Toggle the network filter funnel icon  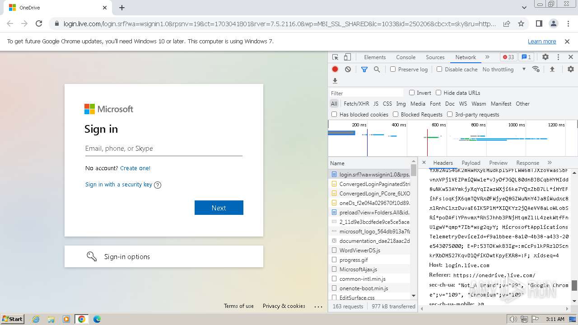click(x=364, y=69)
